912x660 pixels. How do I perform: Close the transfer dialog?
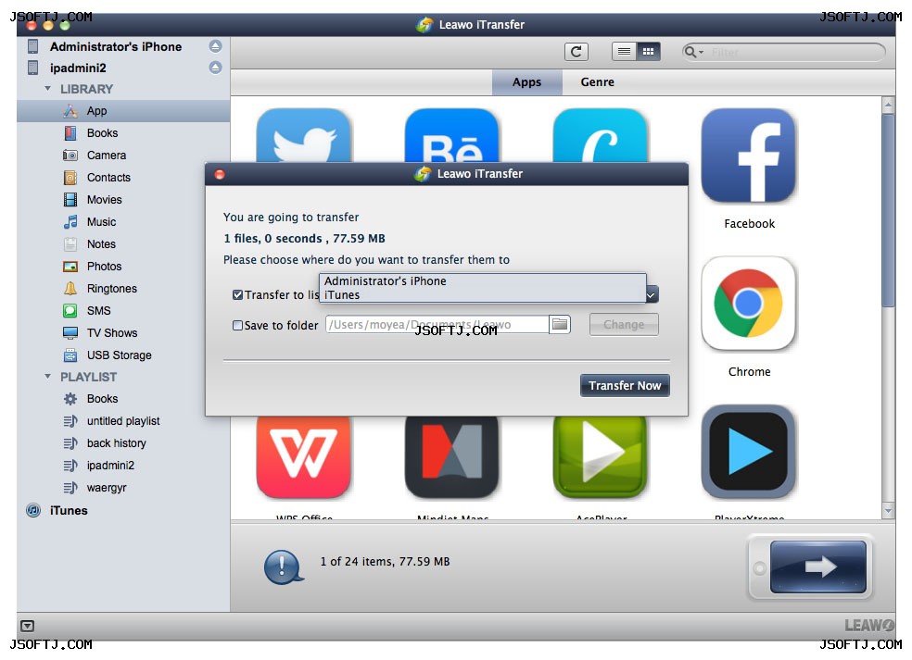[x=220, y=174]
